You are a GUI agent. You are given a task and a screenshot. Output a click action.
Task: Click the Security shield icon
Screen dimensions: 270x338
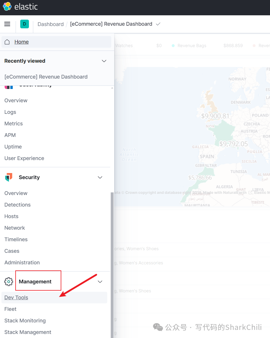tap(9, 177)
